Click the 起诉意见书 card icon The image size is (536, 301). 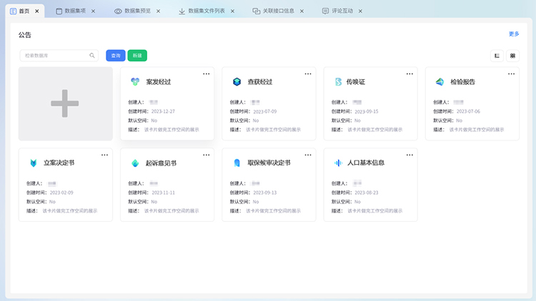coord(135,163)
